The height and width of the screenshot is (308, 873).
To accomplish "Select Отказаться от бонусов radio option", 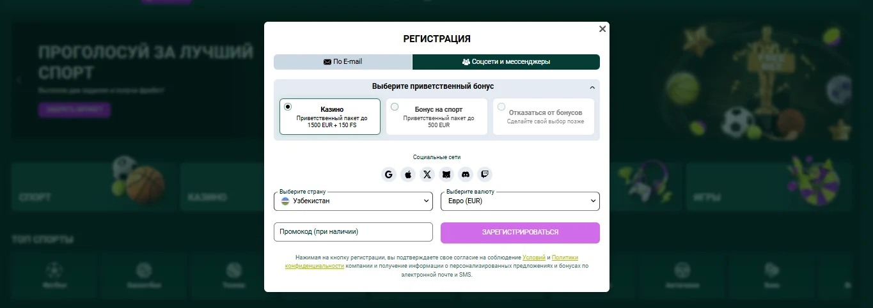I will pos(501,107).
